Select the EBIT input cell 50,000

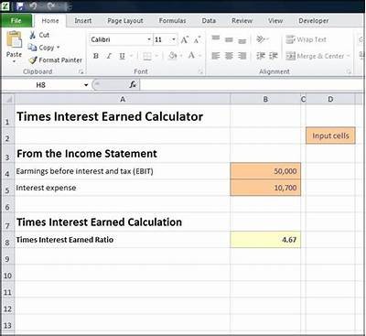(265, 171)
